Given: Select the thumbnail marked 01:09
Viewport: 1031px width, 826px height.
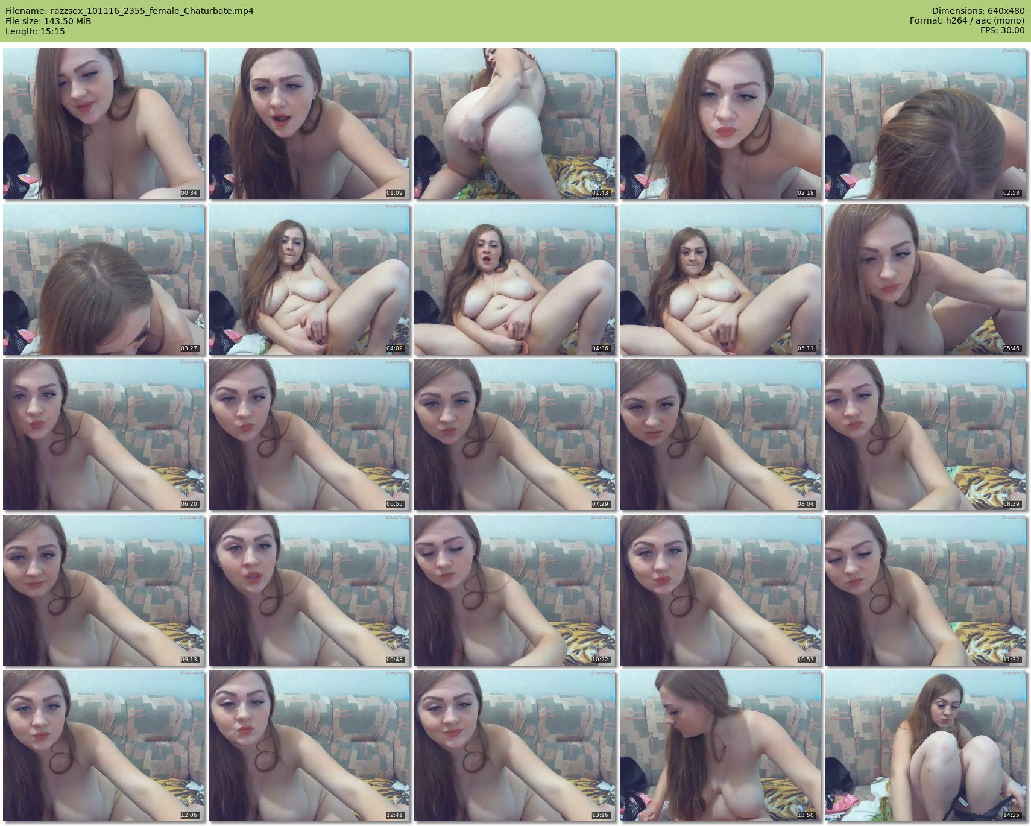Looking at the screenshot, I should pyautogui.click(x=309, y=124).
